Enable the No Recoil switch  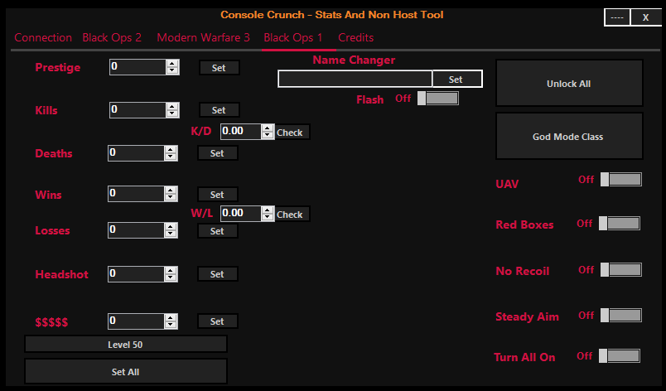click(x=621, y=269)
